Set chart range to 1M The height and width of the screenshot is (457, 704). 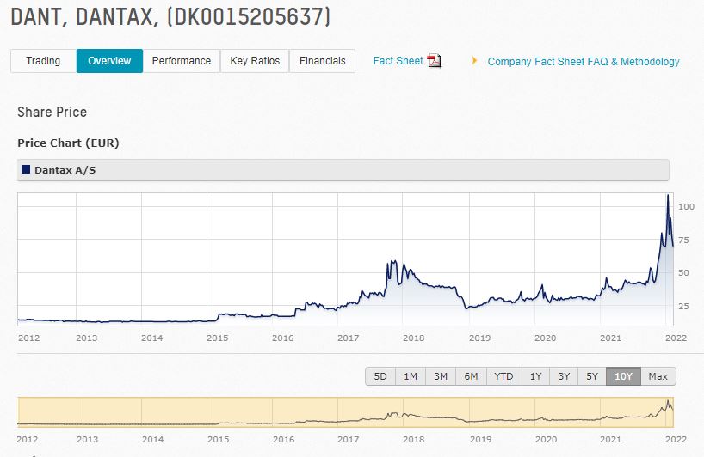[x=411, y=376]
